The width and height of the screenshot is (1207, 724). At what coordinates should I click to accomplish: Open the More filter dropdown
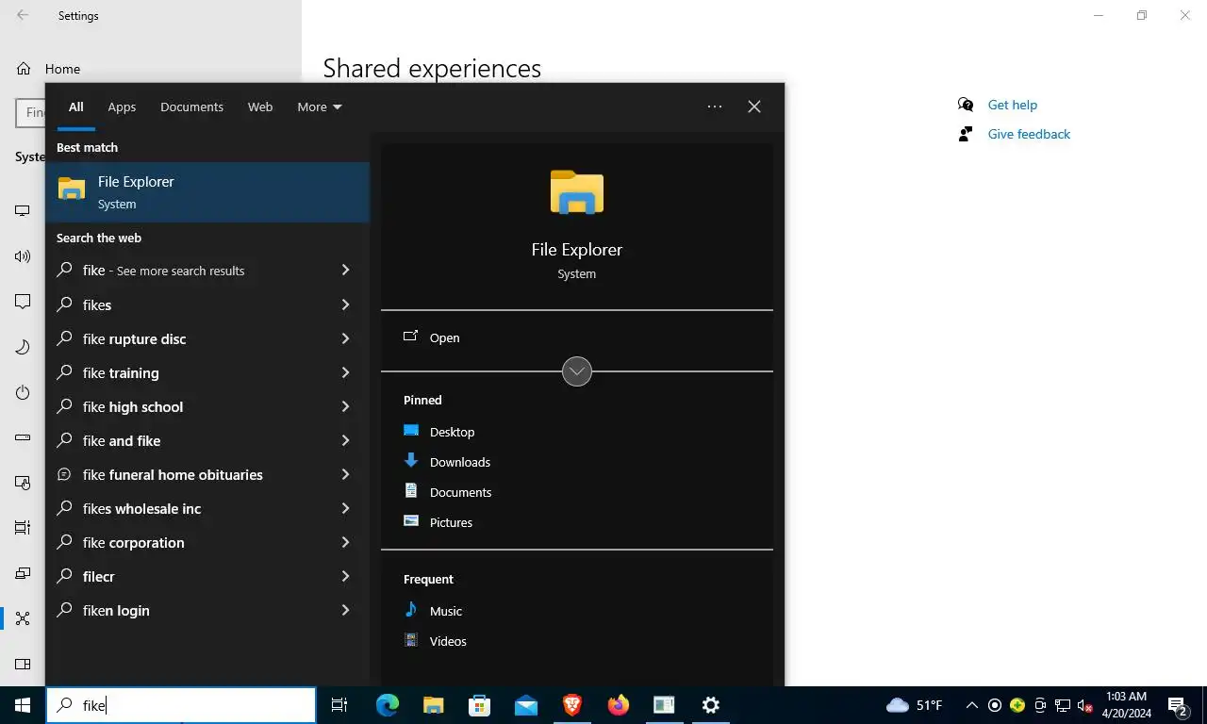pyautogui.click(x=320, y=107)
